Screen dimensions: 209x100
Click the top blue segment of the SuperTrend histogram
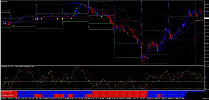[54, 92]
